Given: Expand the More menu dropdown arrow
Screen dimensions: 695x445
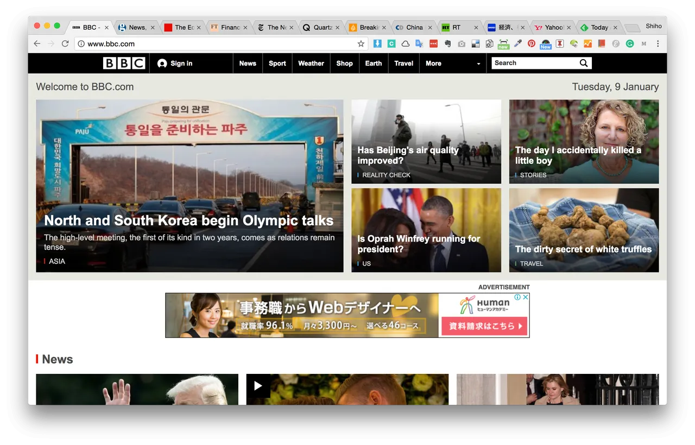Looking at the screenshot, I should (x=478, y=64).
